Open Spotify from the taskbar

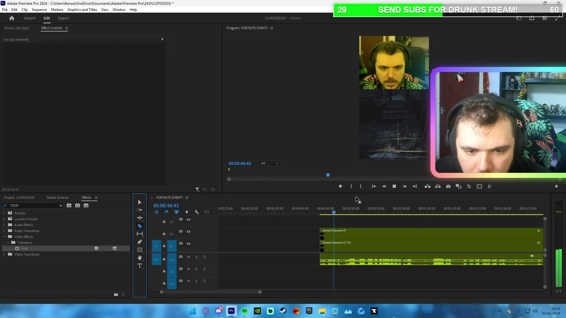coord(245,311)
